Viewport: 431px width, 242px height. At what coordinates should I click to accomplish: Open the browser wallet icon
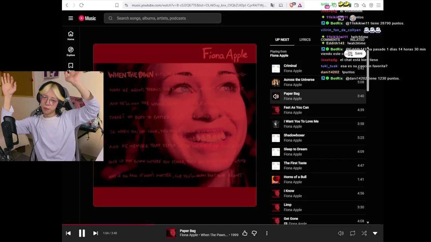[357, 5]
